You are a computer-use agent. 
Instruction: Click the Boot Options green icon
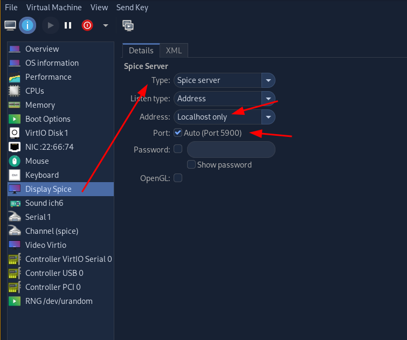pos(15,119)
